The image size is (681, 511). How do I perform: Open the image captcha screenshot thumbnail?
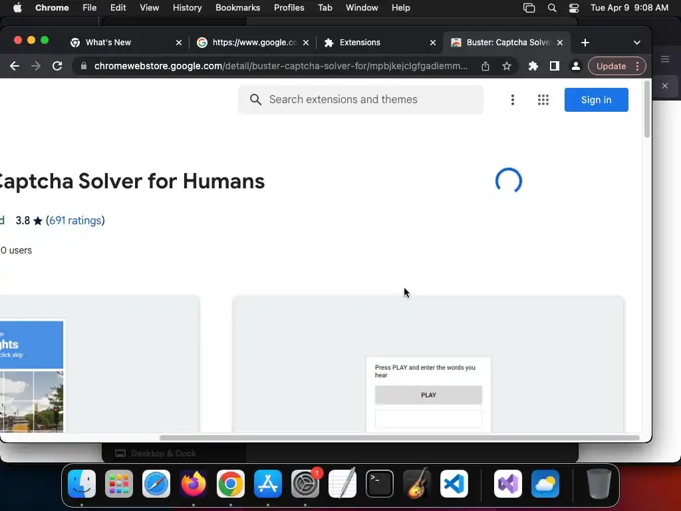(99, 364)
